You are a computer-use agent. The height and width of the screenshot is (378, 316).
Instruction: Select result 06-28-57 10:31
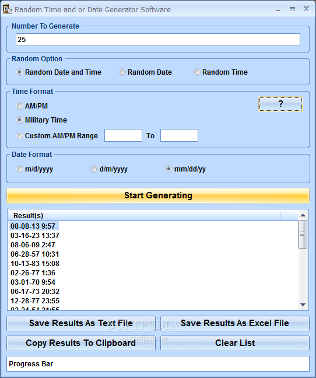(35, 254)
